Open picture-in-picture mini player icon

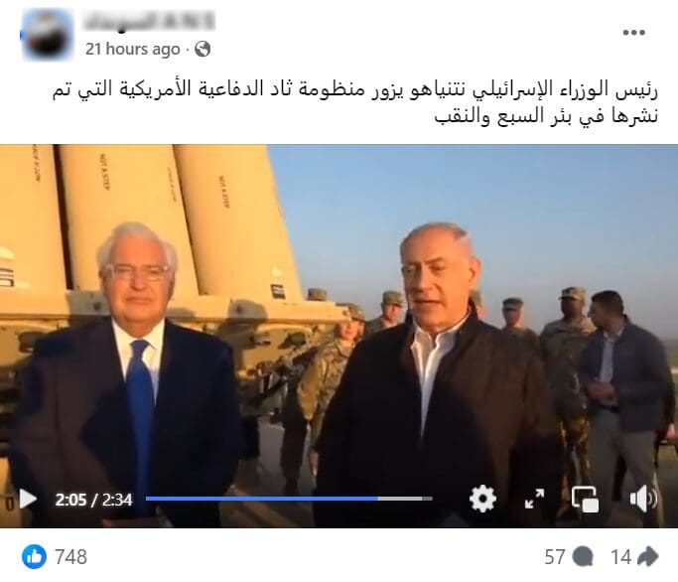(585, 500)
